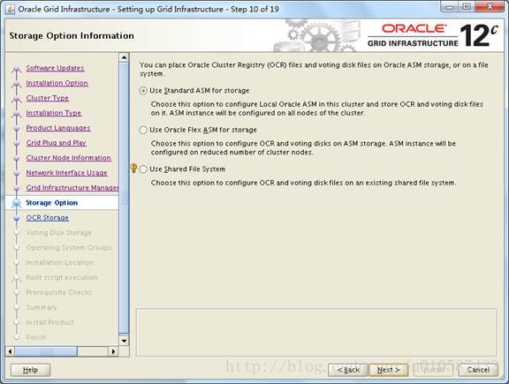Viewport: 509px width, 384px height.
Task: Click Next to continue installation
Action: pos(388,370)
